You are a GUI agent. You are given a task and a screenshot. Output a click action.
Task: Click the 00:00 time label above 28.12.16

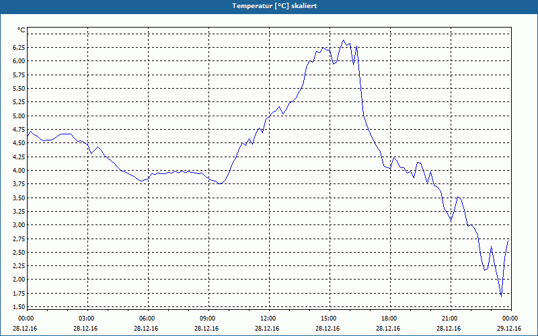pyautogui.click(x=26, y=319)
